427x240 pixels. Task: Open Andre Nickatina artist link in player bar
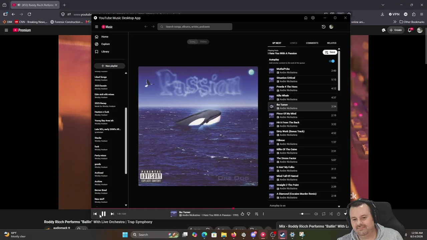point(191,215)
